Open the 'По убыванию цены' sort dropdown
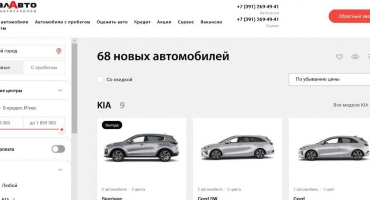Image resolution: width=370 pixels, height=200 pixels. [329, 79]
